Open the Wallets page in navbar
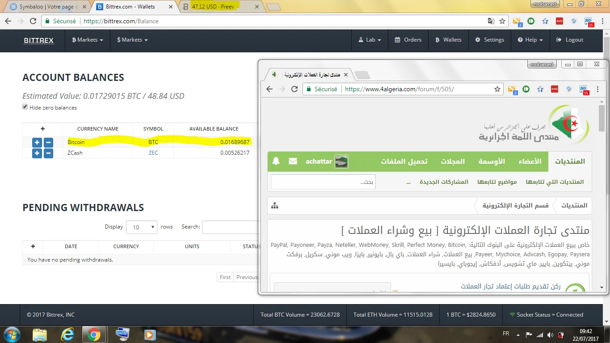This screenshot has height=343, width=610. tap(448, 40)
